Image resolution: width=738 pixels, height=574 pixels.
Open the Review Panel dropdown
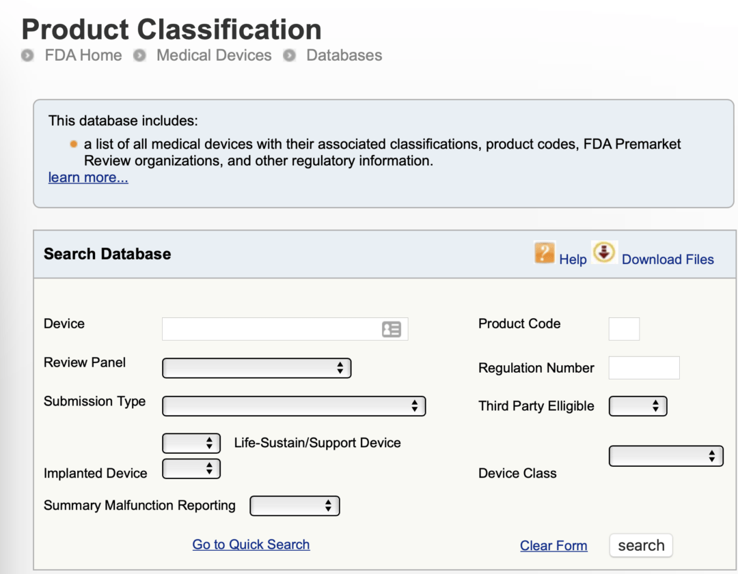[x=256, y=368]
